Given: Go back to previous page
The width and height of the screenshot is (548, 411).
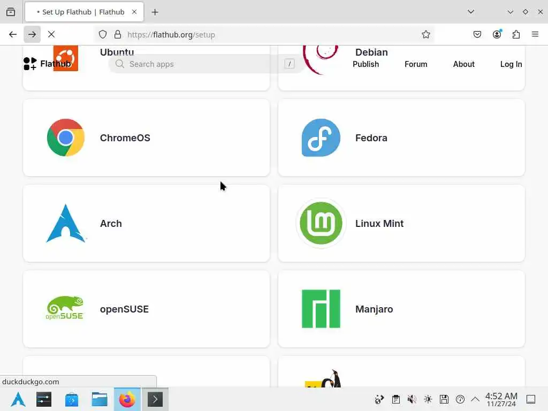Looking at the screenshot, I should (13, 34).
